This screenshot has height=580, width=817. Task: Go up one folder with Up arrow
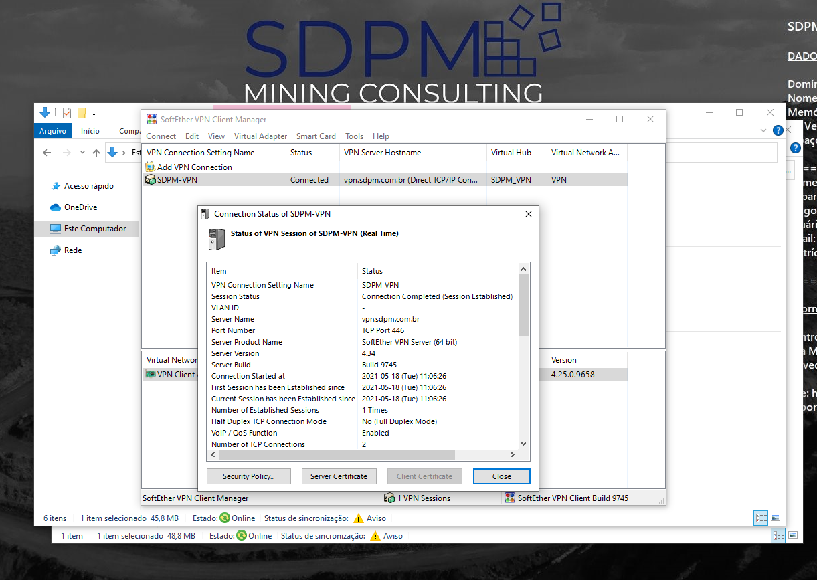pyautogui.click(x=96, y=153)
